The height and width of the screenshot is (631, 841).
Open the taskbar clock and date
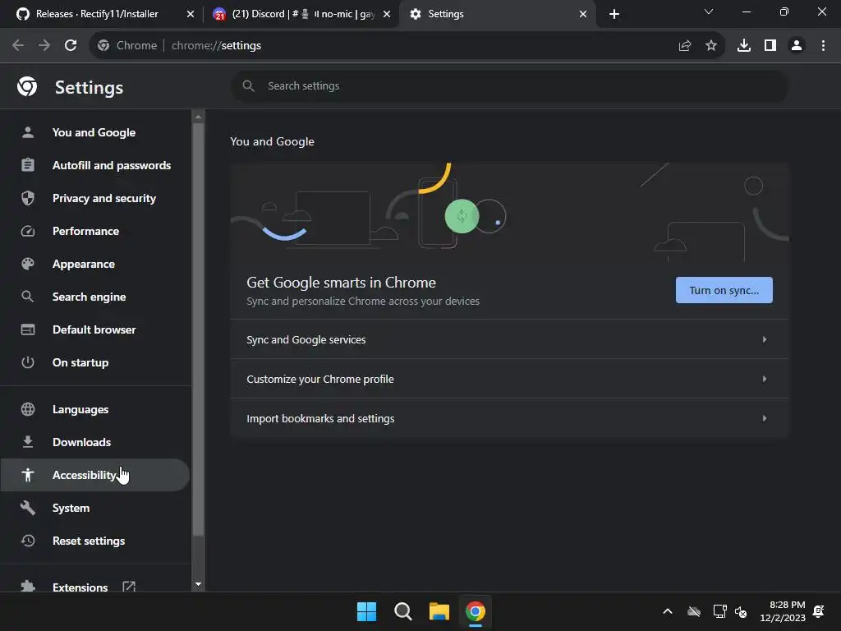(783, 611)
